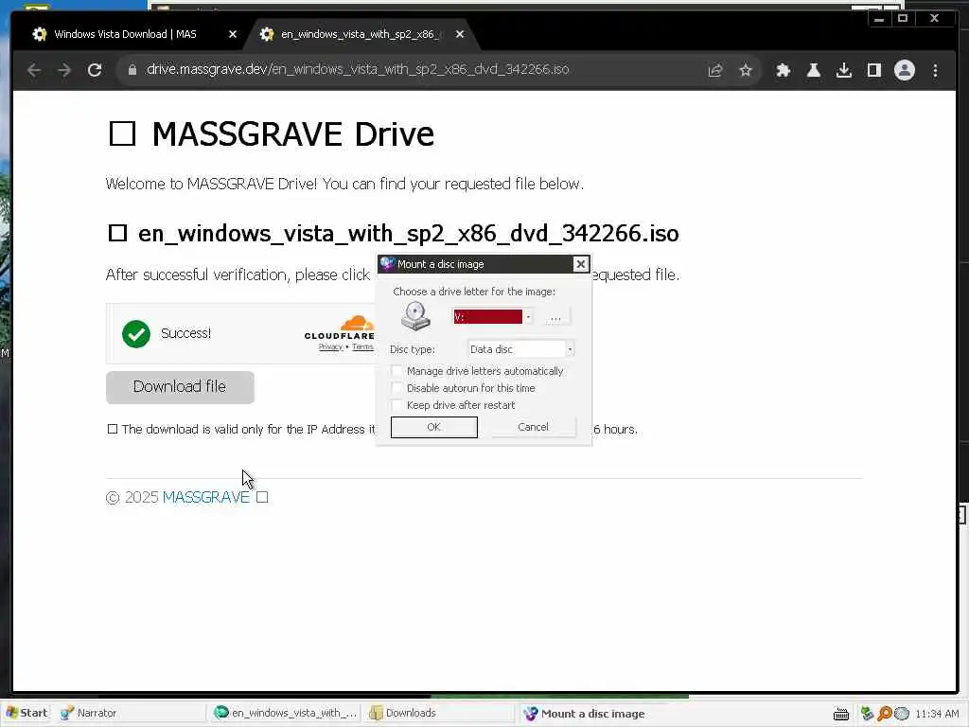Open the browser profile avatar
This screenshot has width=969, height=727.
(904, 70)
